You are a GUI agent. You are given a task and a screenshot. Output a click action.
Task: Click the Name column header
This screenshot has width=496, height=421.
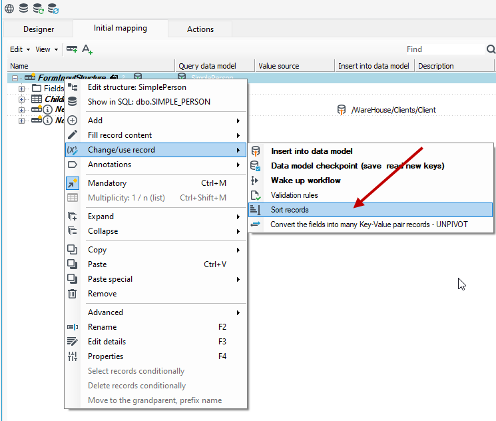click(x=91, y=66)
